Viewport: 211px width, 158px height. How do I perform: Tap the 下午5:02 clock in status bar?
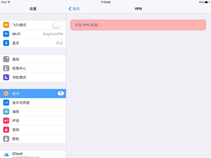click(x=106, y=2)
